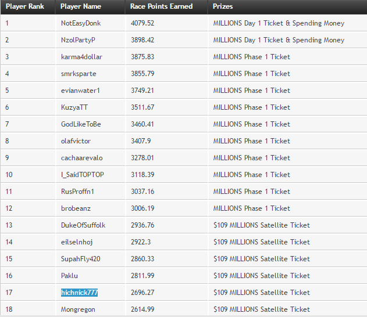Select player name SupahFly420

(80, 259)
